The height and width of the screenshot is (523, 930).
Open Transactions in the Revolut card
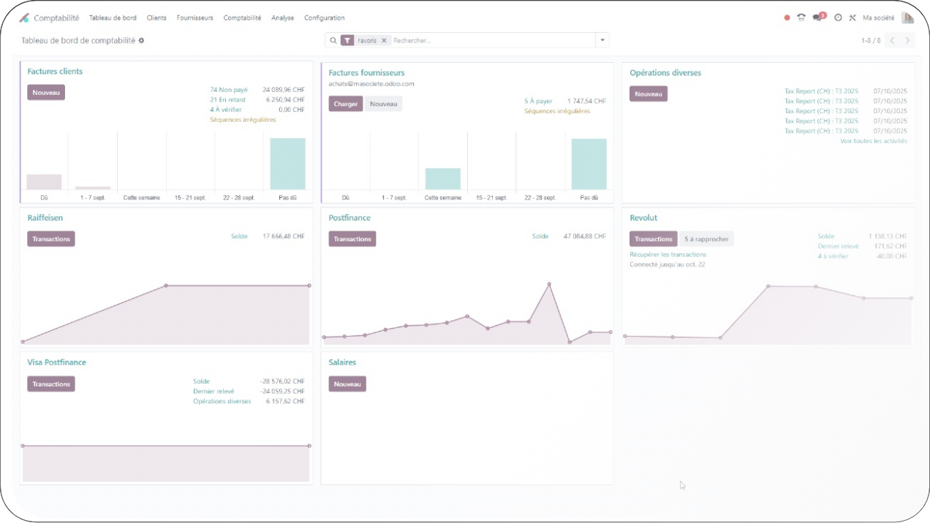coord(654,239)
